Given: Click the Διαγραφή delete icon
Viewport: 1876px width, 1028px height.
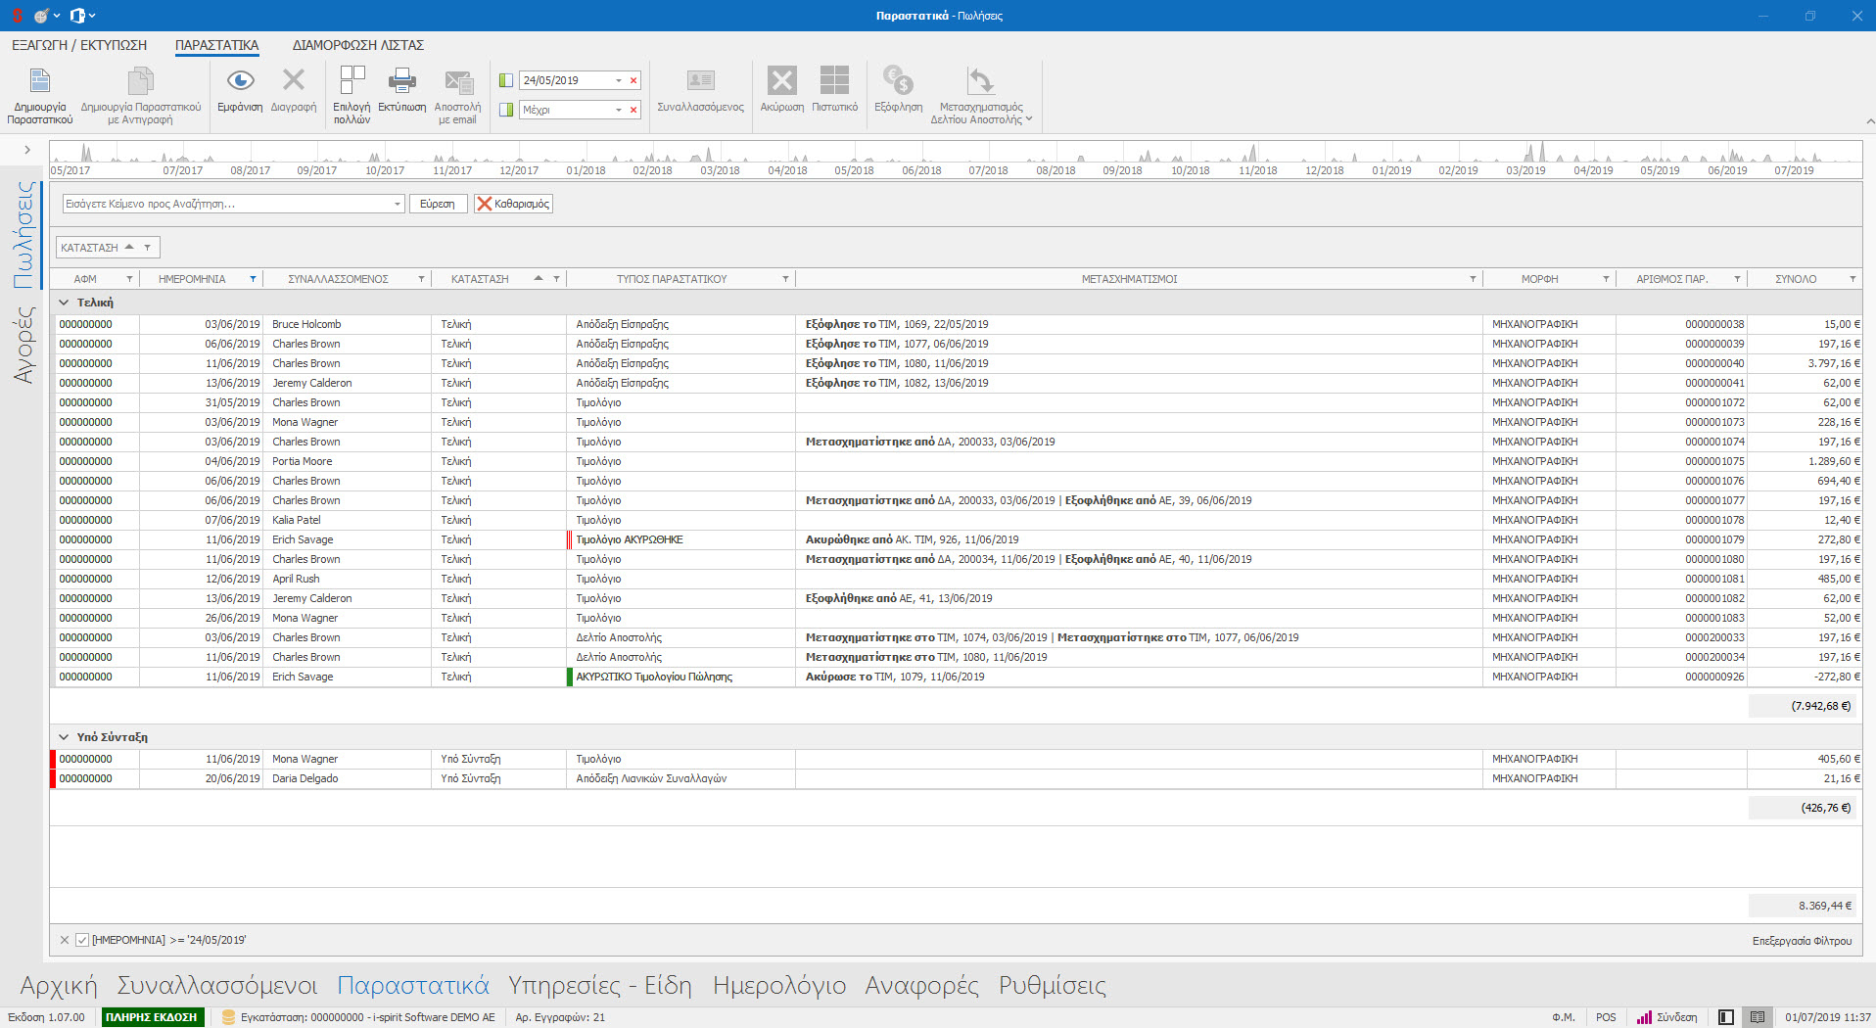Looking at the screenshot, I should (x=293, y=81).
